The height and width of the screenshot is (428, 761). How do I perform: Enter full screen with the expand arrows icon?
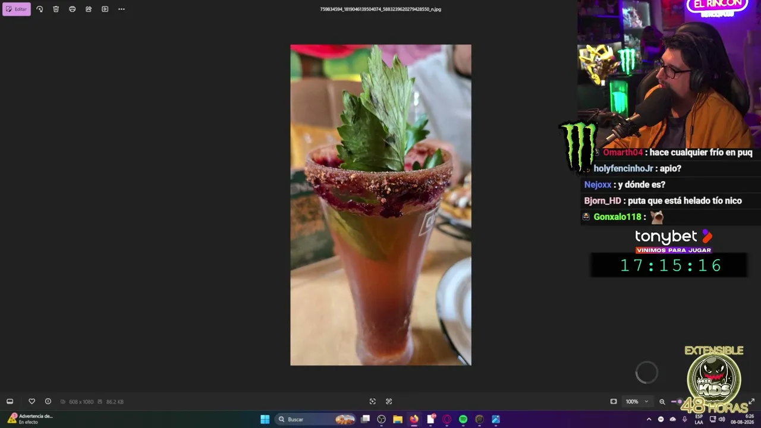(751, 401)
